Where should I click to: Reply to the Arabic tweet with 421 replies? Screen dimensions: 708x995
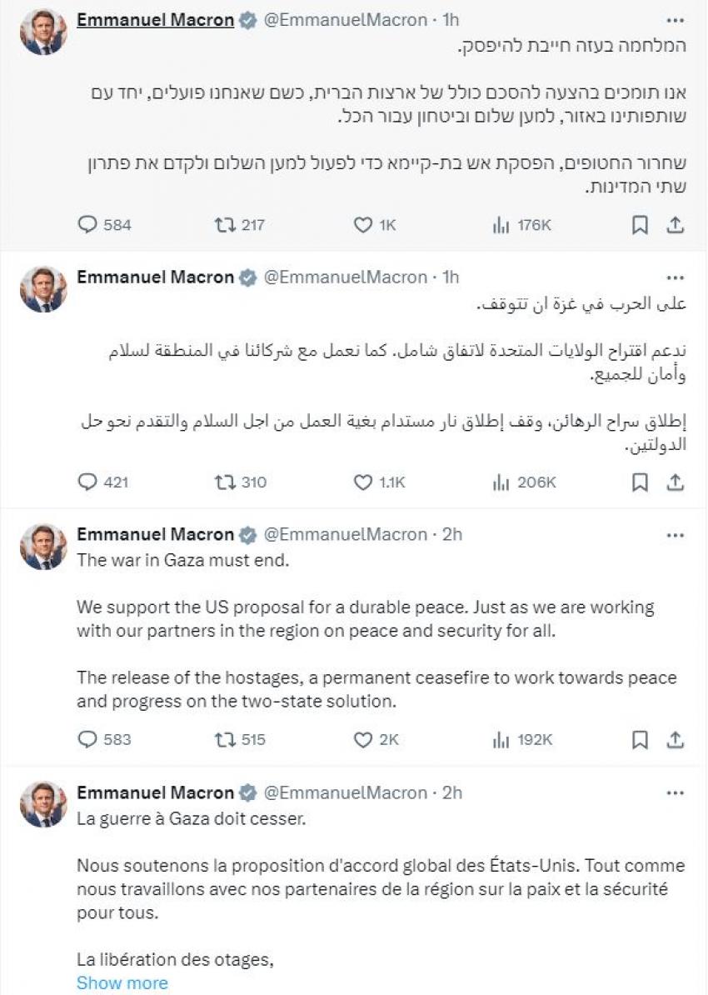[x=87, y=482]
